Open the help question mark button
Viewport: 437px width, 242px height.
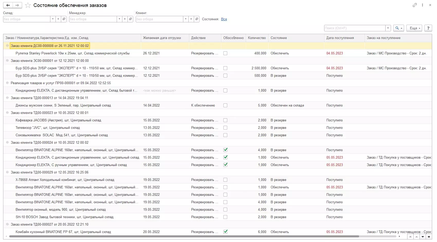(x=428, y=28)
